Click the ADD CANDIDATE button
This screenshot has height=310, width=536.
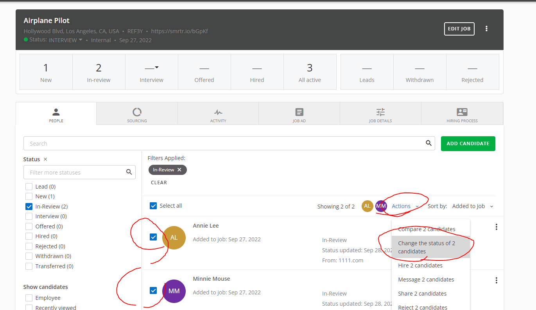point(468,143)
